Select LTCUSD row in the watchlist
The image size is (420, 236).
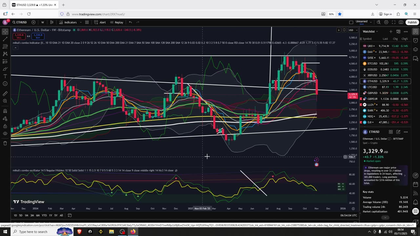click(x=386, y=87)
